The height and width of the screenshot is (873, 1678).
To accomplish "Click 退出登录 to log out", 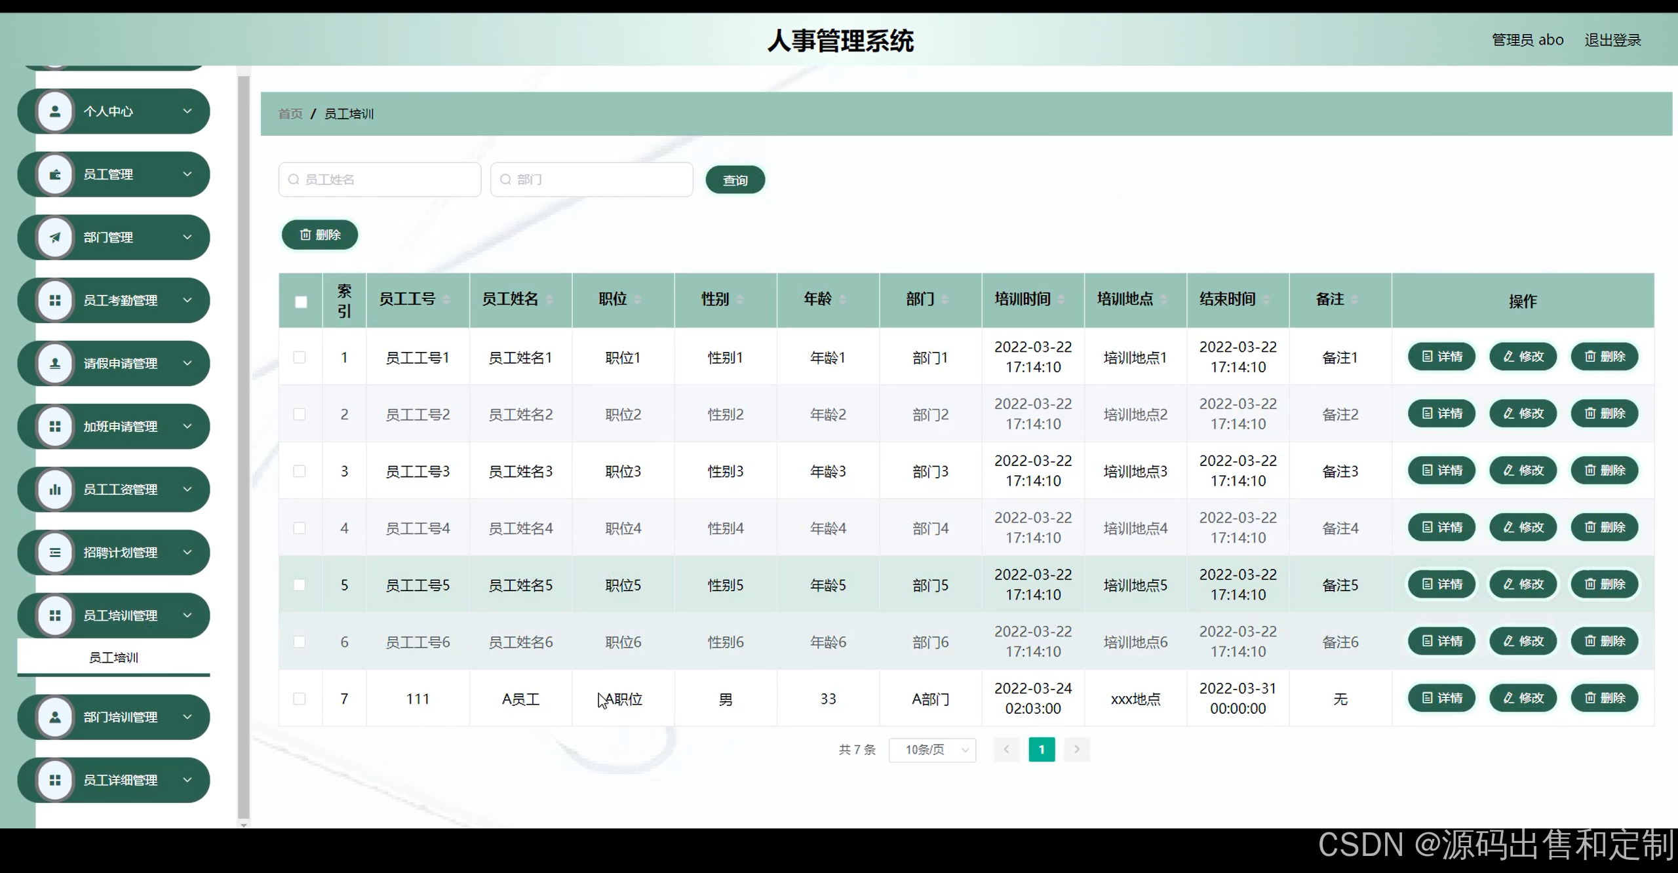I will (1612, 40).
